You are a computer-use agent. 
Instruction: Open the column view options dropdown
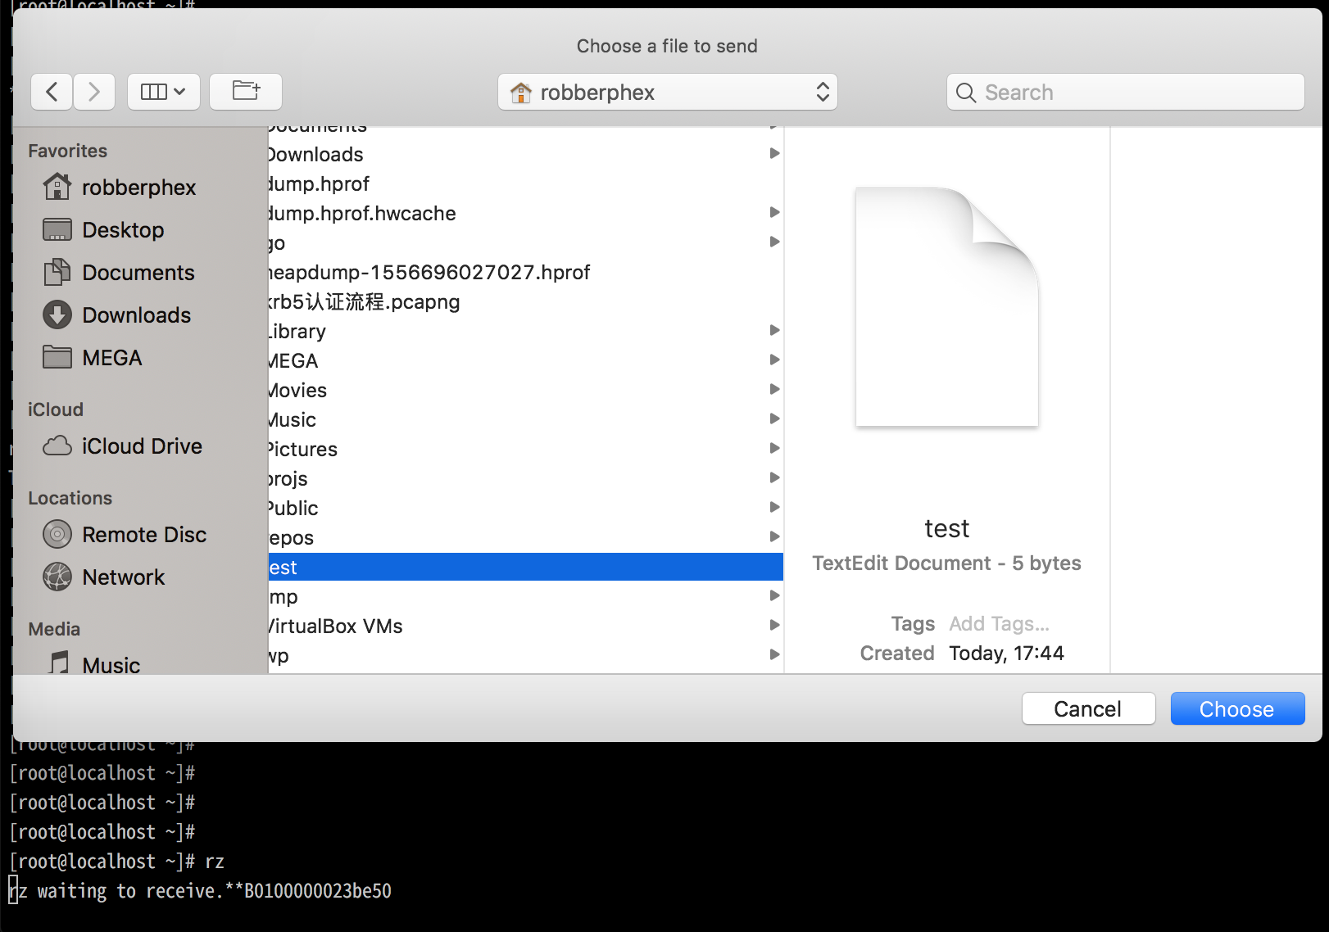coord(164,92)
